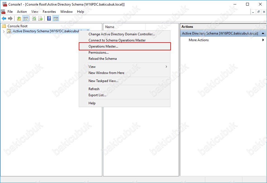Expand the More Actions submenu arrow
The height and width of the screenshot is (183, 267).
click(x=263, y=40)
